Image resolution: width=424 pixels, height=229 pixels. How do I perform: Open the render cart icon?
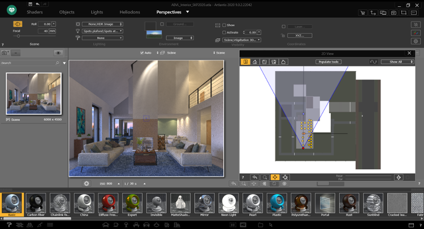click(x=362, y=12)
